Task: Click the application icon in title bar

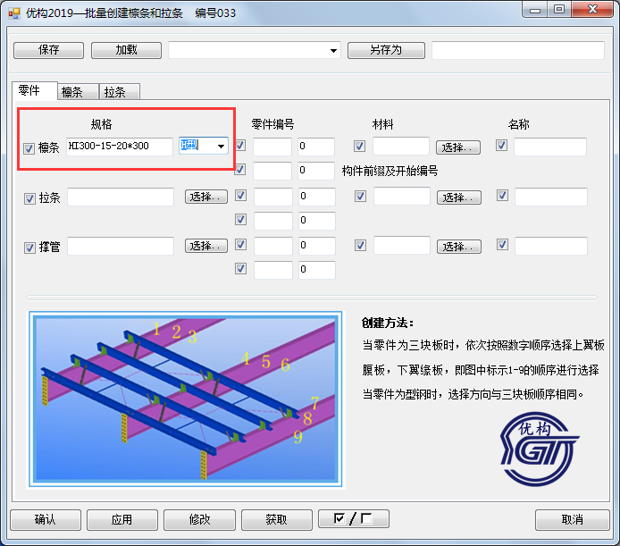Action: tap(13, 13)
